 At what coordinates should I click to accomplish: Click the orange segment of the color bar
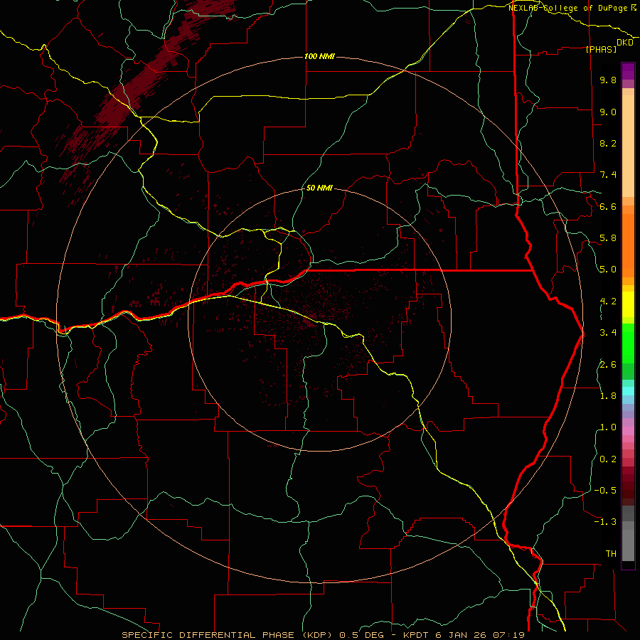coord(628,246)
